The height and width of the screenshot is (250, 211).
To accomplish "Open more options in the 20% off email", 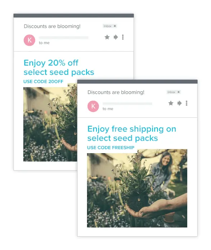I will click(123, 37).
